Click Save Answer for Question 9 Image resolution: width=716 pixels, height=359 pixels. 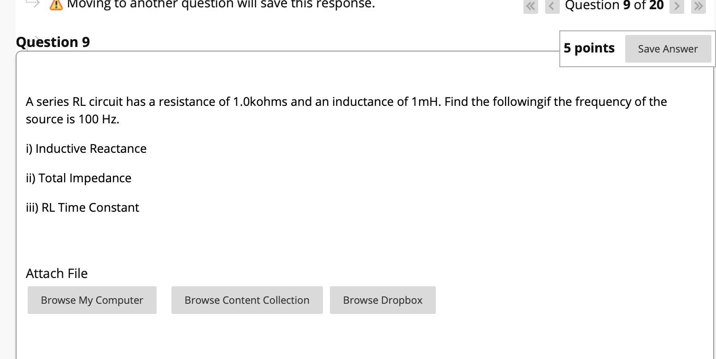(668, 48)
